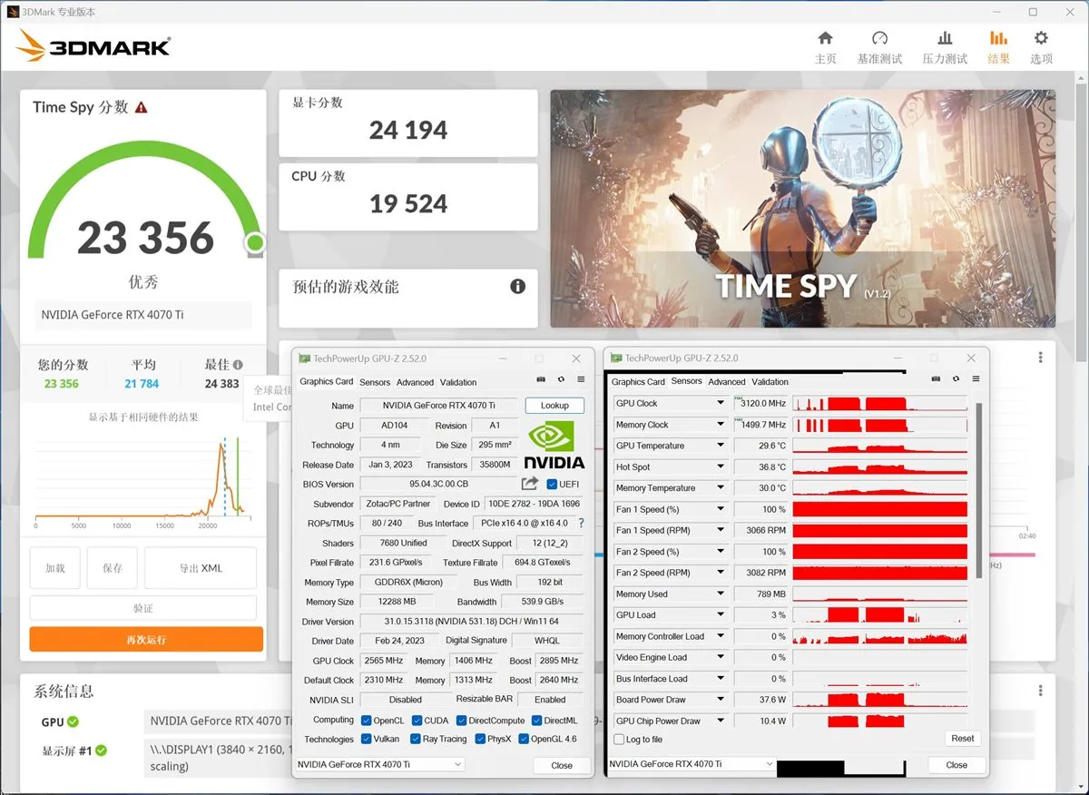Click the Time Spy banner image

click(x=803, y=209)
